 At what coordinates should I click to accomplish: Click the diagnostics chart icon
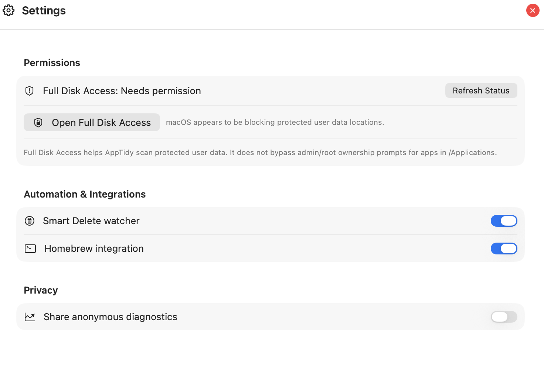30,317
